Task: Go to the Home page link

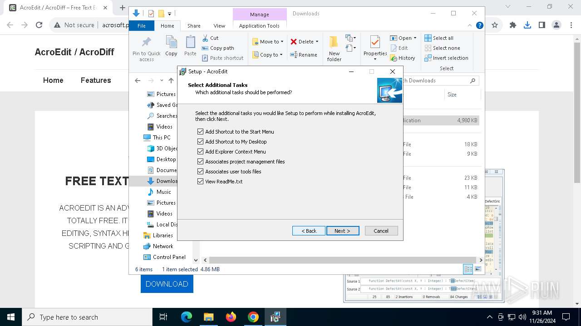Action: coord(53,80)
